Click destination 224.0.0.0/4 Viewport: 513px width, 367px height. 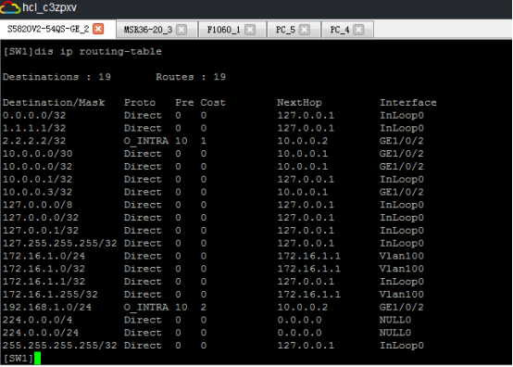tap(38, 320)
